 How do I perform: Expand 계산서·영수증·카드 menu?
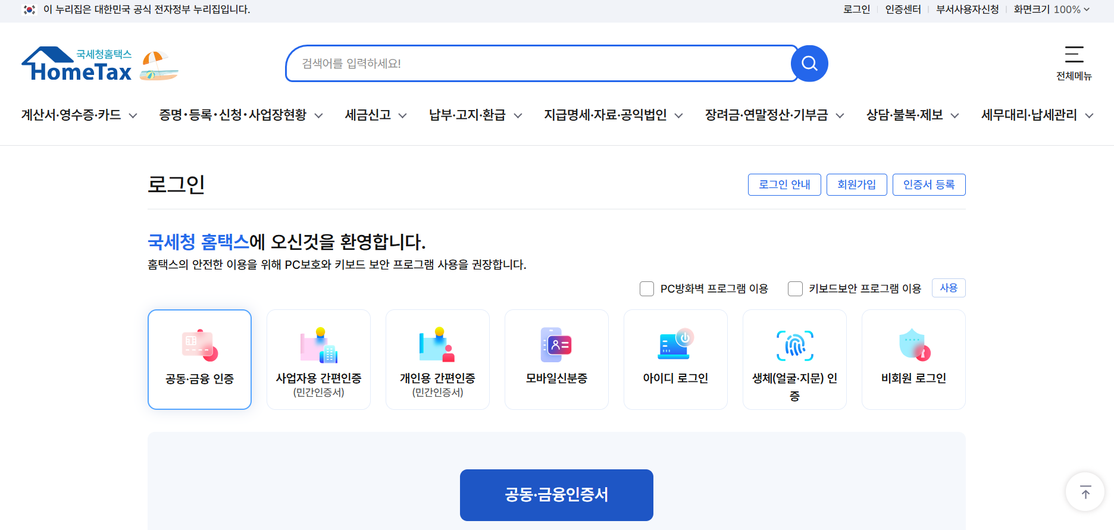pos(79,115)
